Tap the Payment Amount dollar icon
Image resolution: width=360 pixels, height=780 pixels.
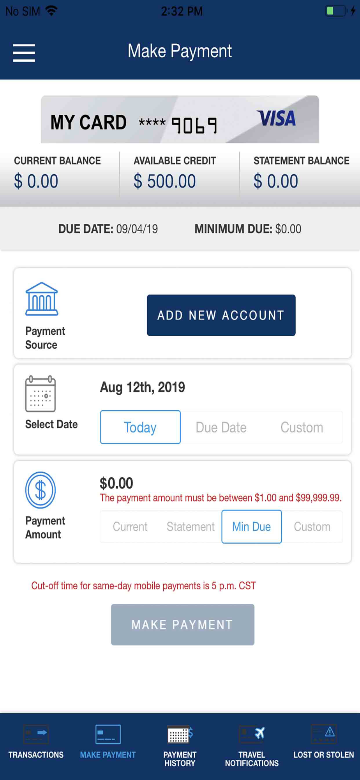[41, 490]
